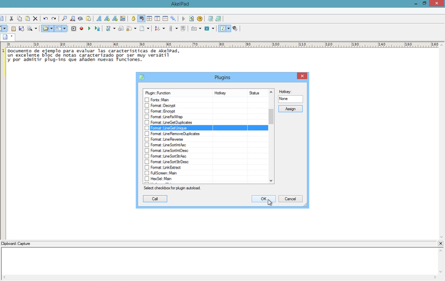Click the blue pin icon
The height and width of the screenshot is (281, 445).
pyautogui.click(x=173, y=19)
